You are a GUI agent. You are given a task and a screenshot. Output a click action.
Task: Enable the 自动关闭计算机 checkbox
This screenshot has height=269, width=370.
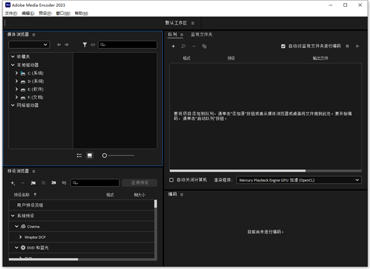click(172, 180)
